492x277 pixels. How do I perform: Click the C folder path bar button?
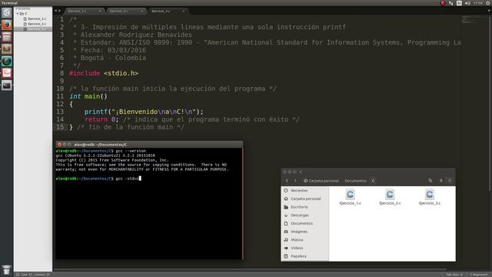[373, 181]
